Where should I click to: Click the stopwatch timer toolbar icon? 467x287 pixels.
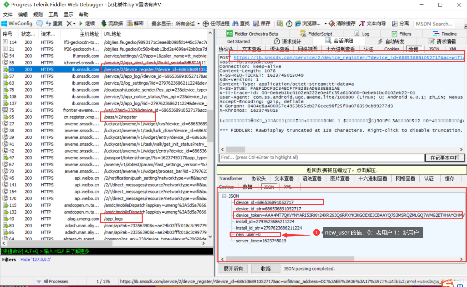click(289, 24)
